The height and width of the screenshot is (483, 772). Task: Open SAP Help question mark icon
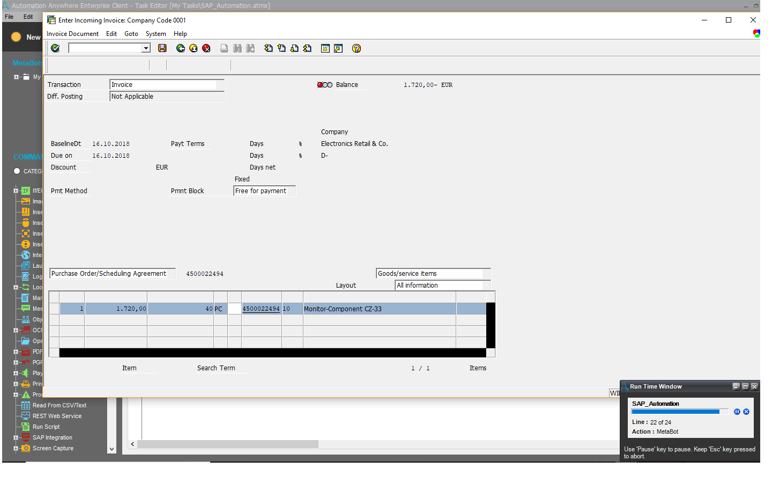click(x=357, y=48)
